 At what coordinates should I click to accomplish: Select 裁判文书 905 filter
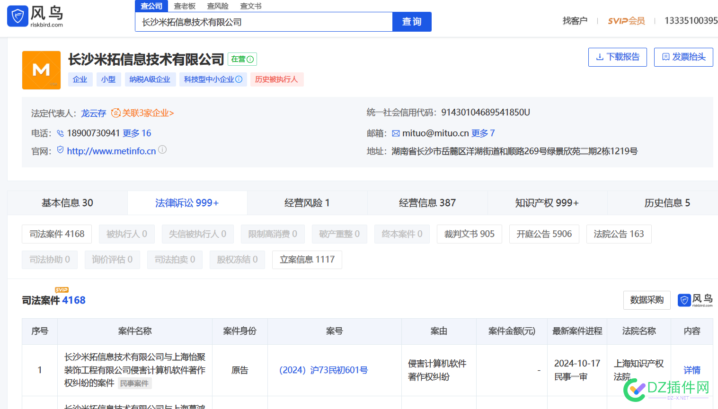point(470,234)
